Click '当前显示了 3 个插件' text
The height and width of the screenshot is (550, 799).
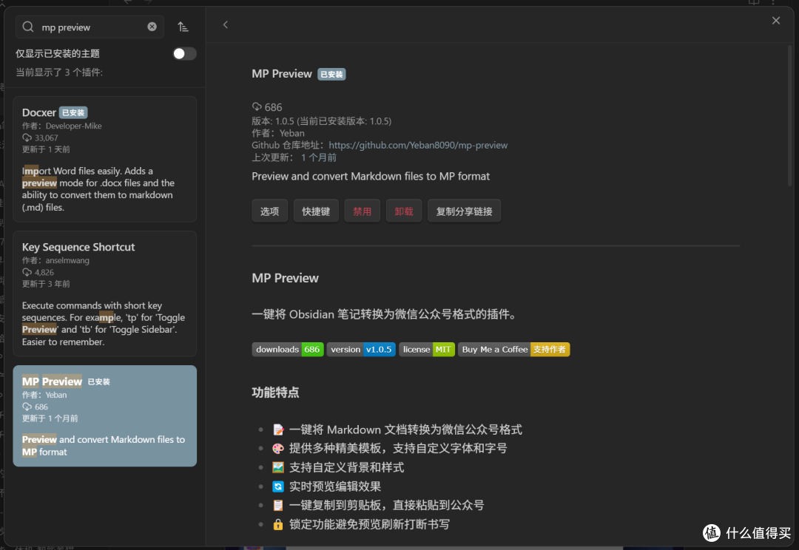click(x=59, y=72)
